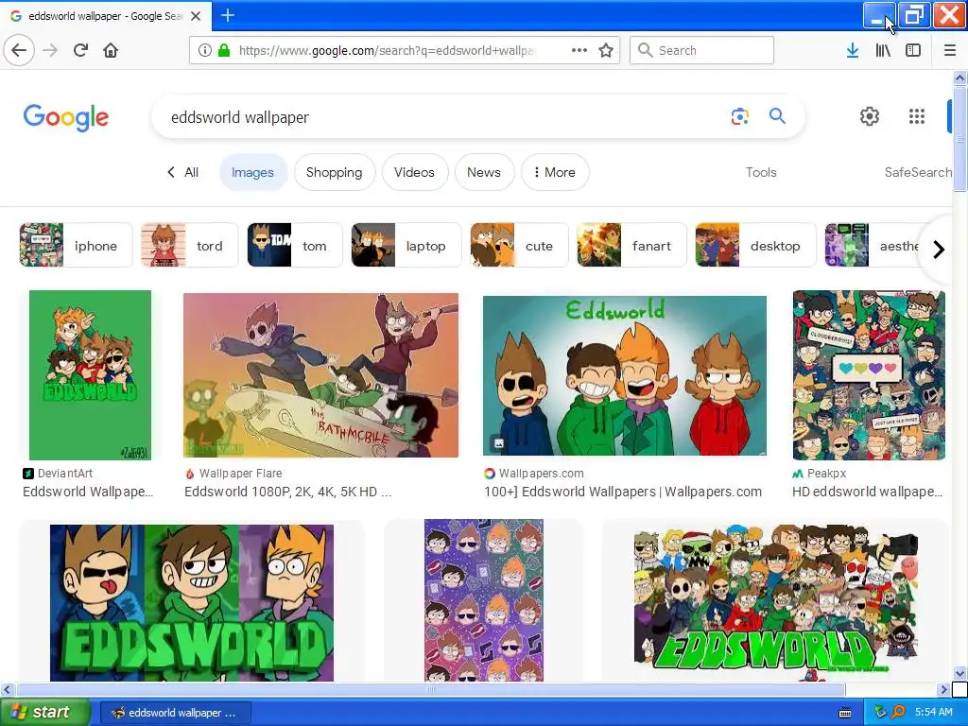Click the blue magnifier search button
Image resolution: width=968 pixels, height=726 pixels.
[777, 115]
